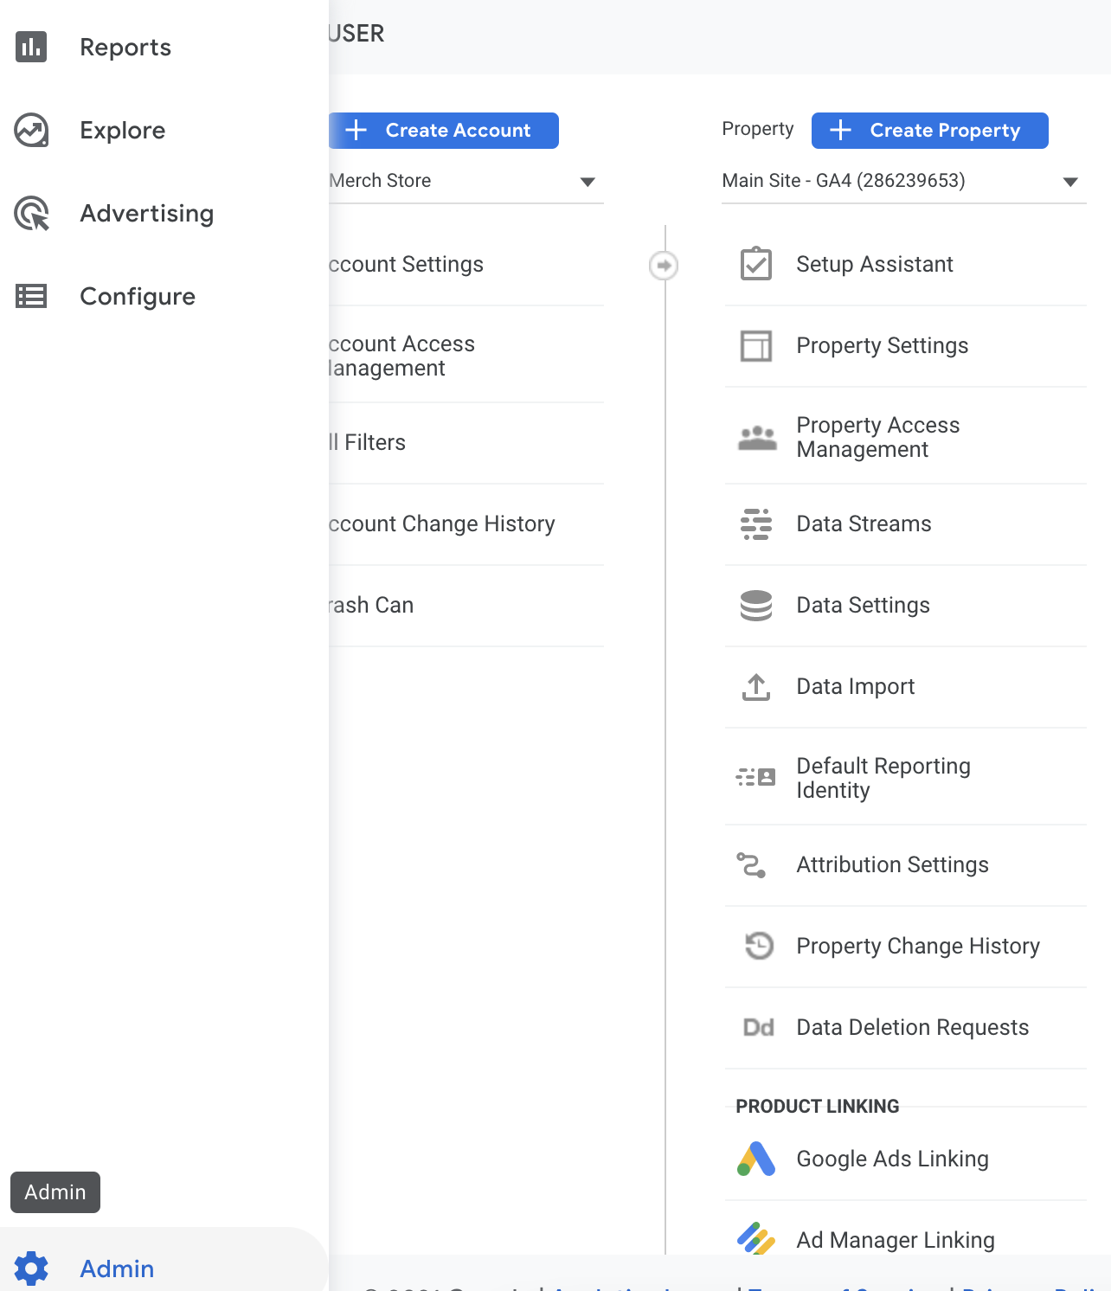Collapse the account column with the arrow circle
Viewport: 1111px width, 1291px height.
[663, 266]
